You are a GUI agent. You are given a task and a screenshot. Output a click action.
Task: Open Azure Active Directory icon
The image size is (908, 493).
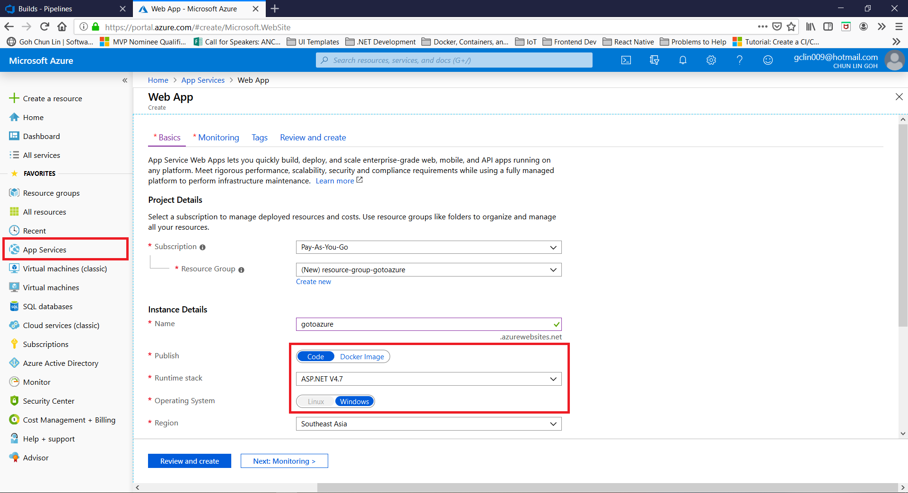(14, 363)
